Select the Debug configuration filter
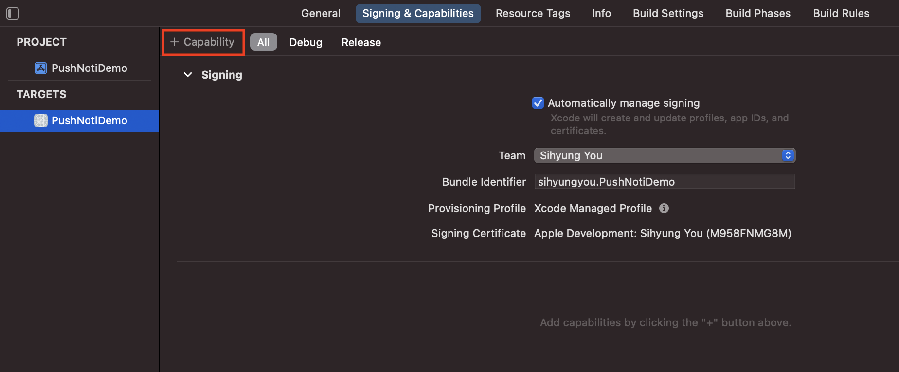 (306, 42)
